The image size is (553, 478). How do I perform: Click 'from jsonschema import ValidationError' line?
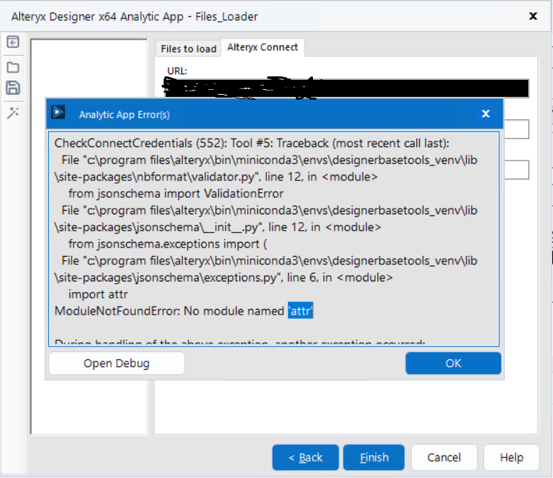(x=176, y=193)
